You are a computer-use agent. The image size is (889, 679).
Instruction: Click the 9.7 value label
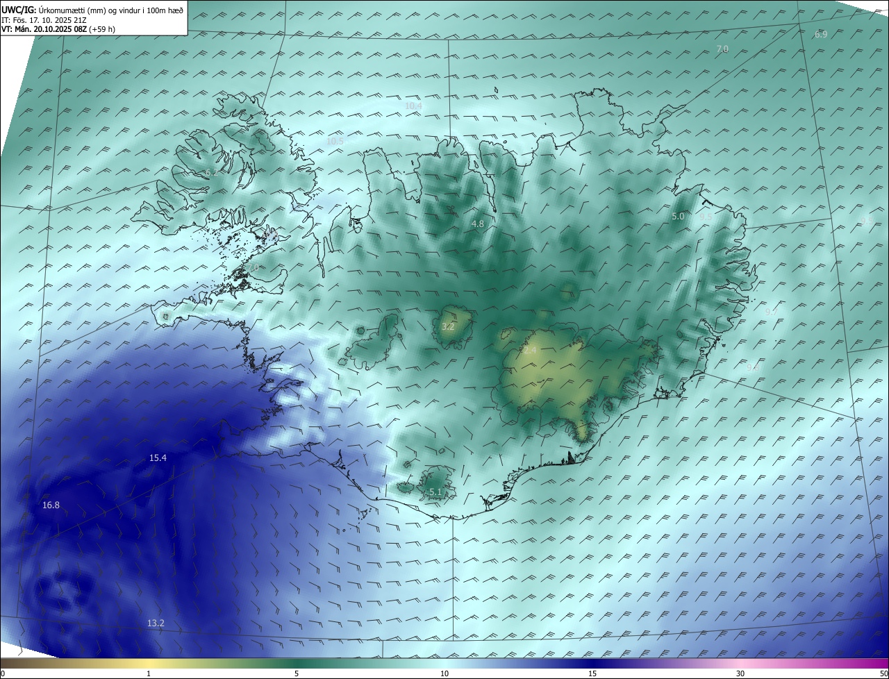coord(771,312)
